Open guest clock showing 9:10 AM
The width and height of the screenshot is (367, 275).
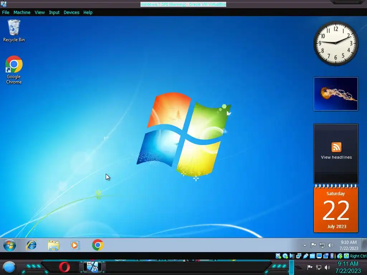(349, 245)
